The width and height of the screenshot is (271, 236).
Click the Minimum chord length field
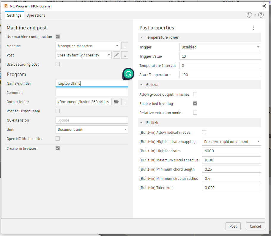tap(231, 169)
